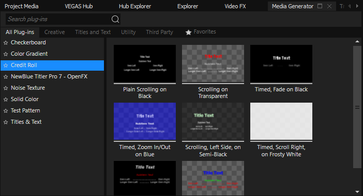This screenshot has height=196, width=363.
Task: Switch to the Explorer tab
Action: point(188,6)
